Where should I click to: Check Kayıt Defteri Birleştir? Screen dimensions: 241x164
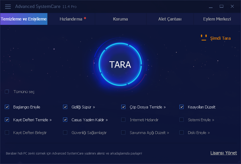coord(7,132)
